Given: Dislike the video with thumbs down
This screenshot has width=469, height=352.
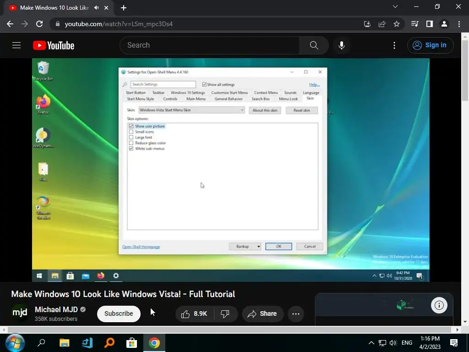Looking at the screenshot, I should coord(225,313).
